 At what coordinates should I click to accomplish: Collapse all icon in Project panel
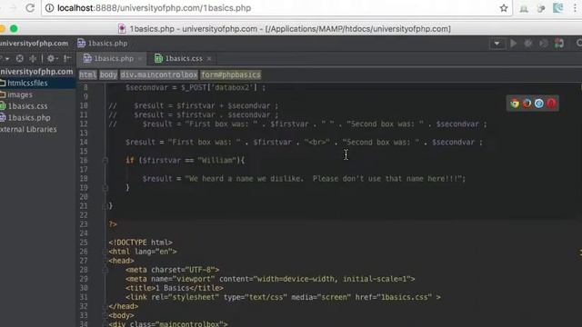point(33,58)
